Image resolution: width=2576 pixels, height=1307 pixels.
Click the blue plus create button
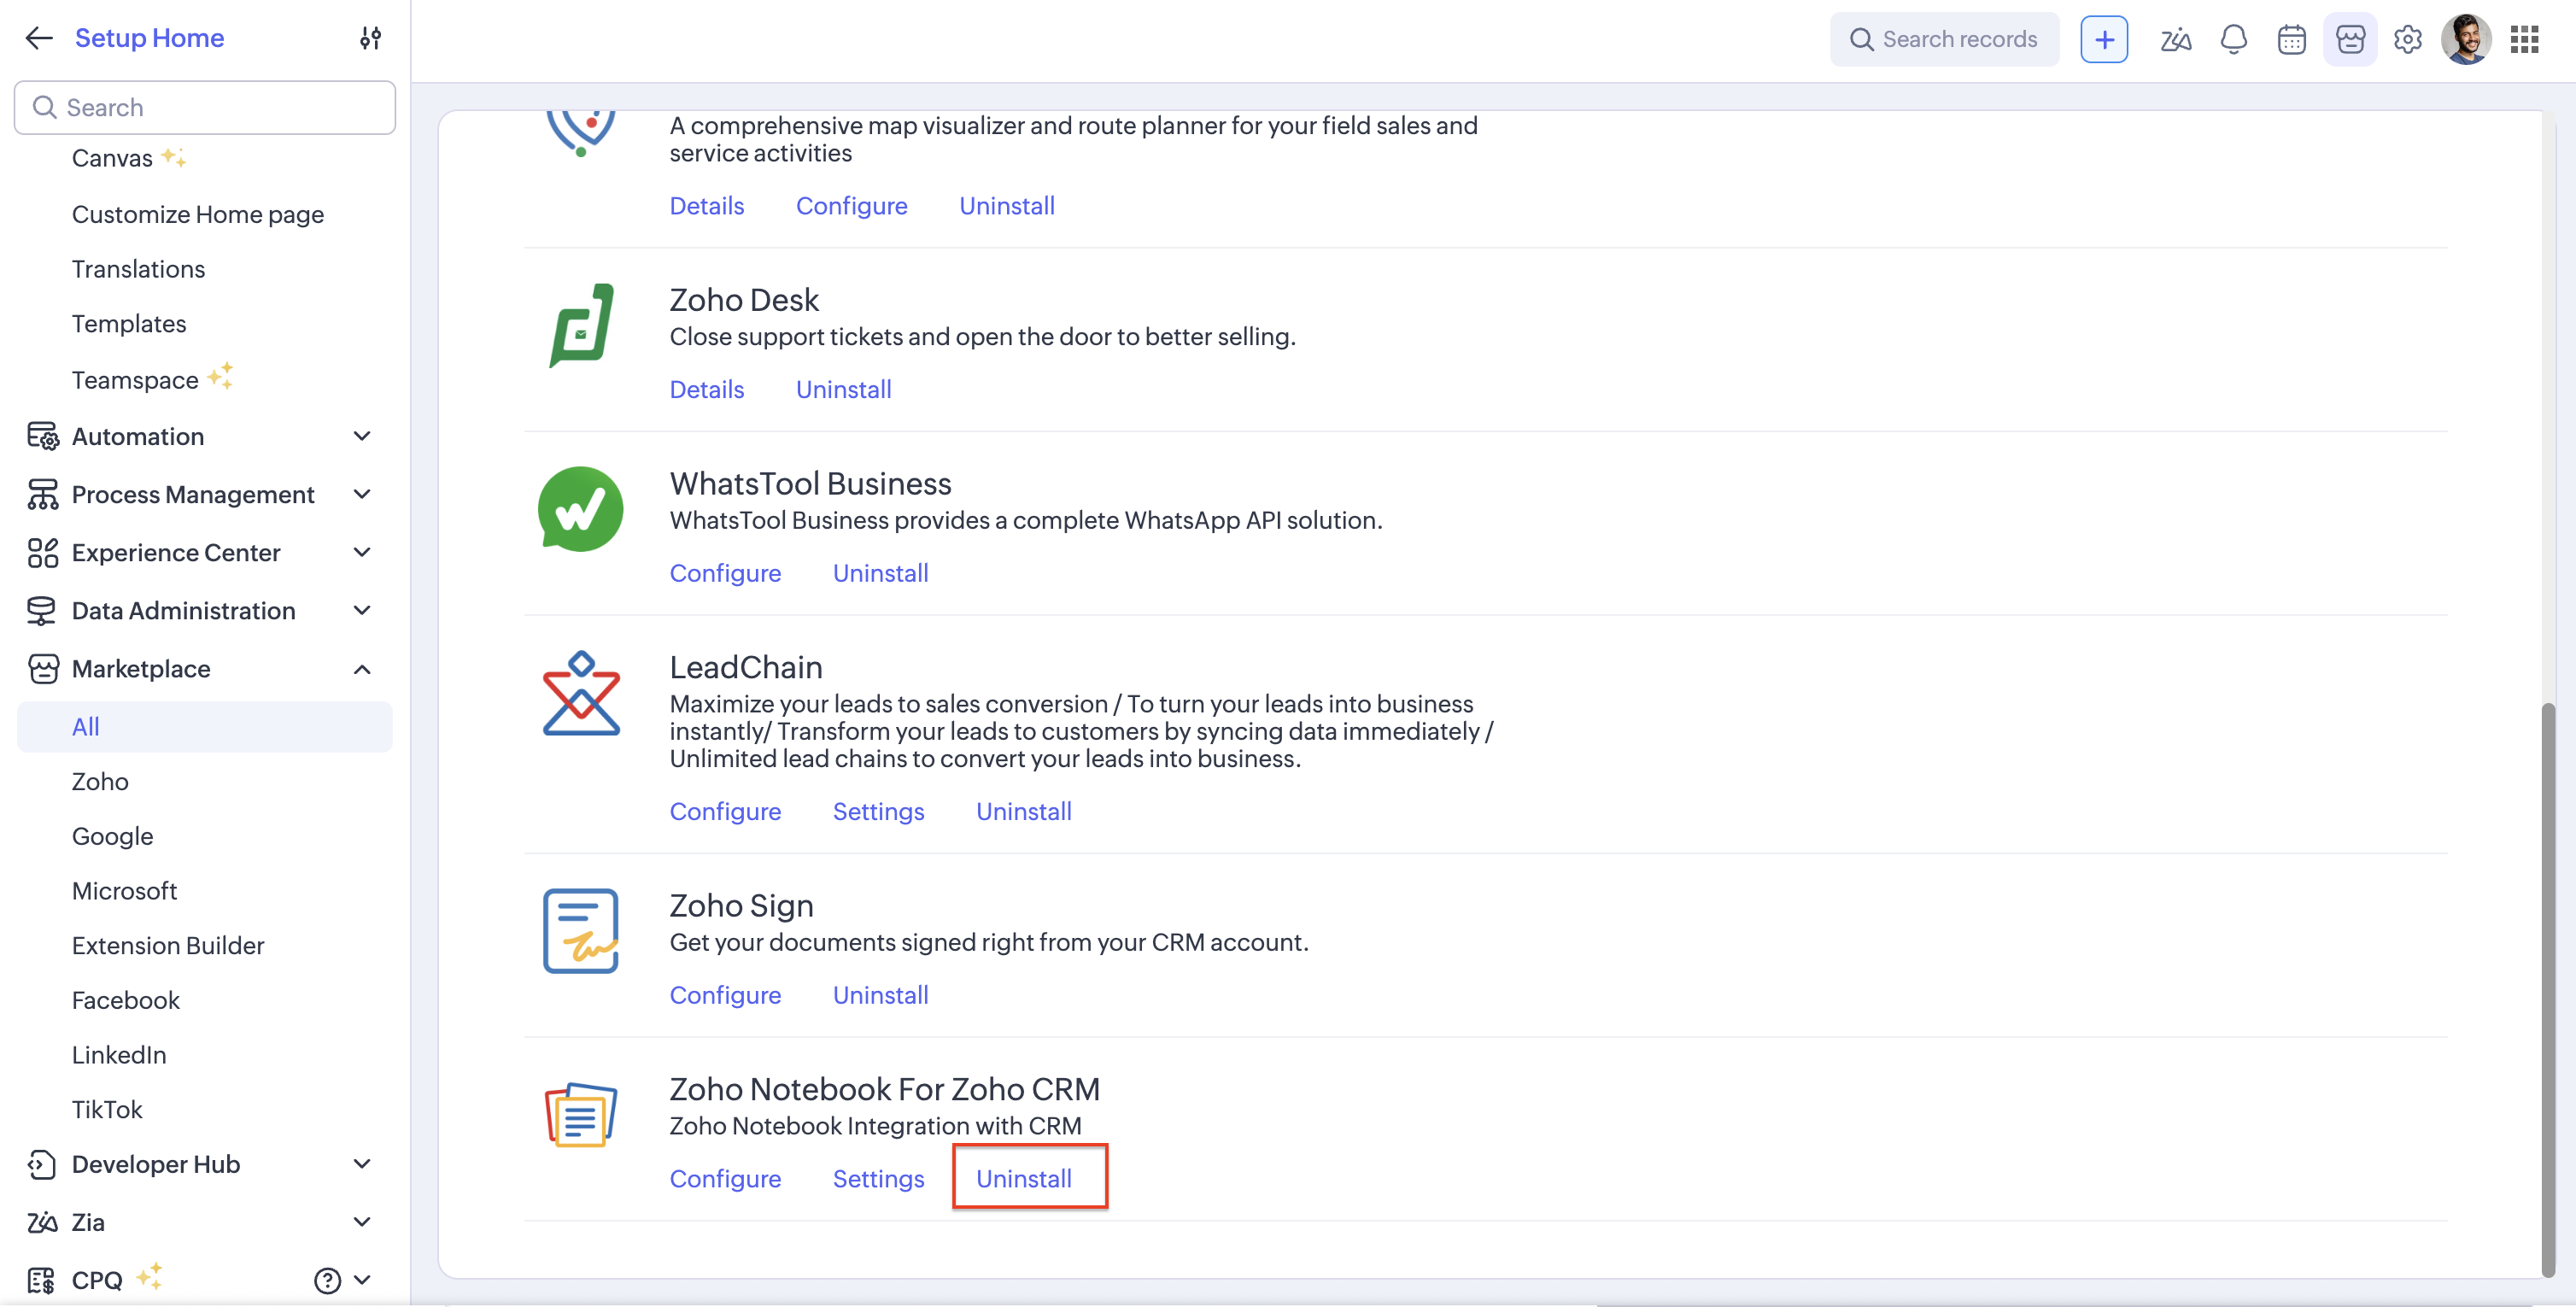tap(2103, 39)
